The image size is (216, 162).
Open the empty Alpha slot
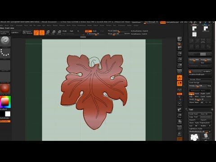tap(5, 65)
